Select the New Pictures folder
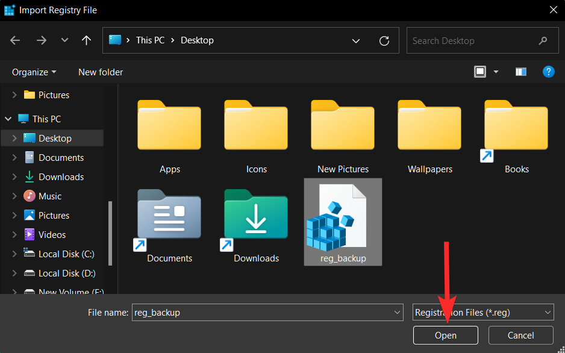565x353 pixels. click(343, 137)
